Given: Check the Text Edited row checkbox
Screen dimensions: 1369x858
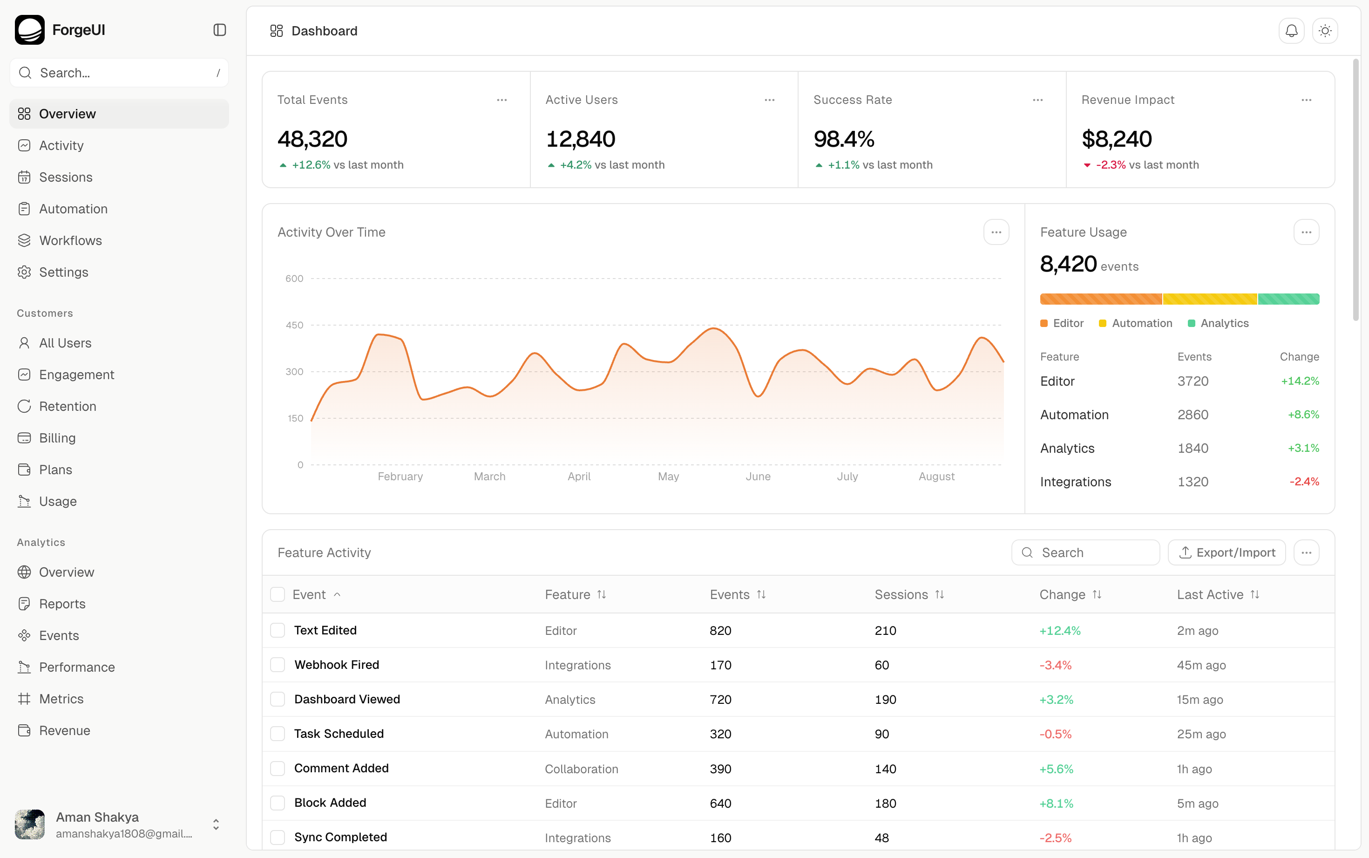Looking at the screenshot, I should pos(278,630).
